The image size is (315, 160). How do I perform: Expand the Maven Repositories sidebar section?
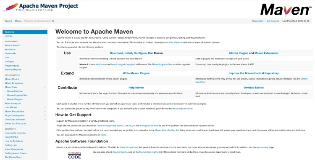[45, 112]
